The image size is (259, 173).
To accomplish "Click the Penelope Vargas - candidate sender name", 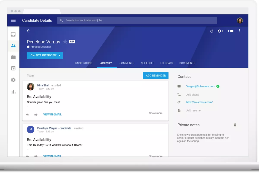I will [x=54, y=128].
